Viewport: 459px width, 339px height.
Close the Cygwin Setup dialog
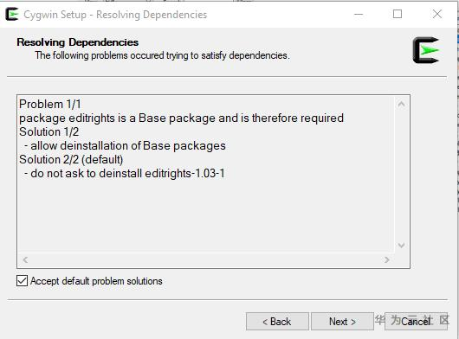437,14
